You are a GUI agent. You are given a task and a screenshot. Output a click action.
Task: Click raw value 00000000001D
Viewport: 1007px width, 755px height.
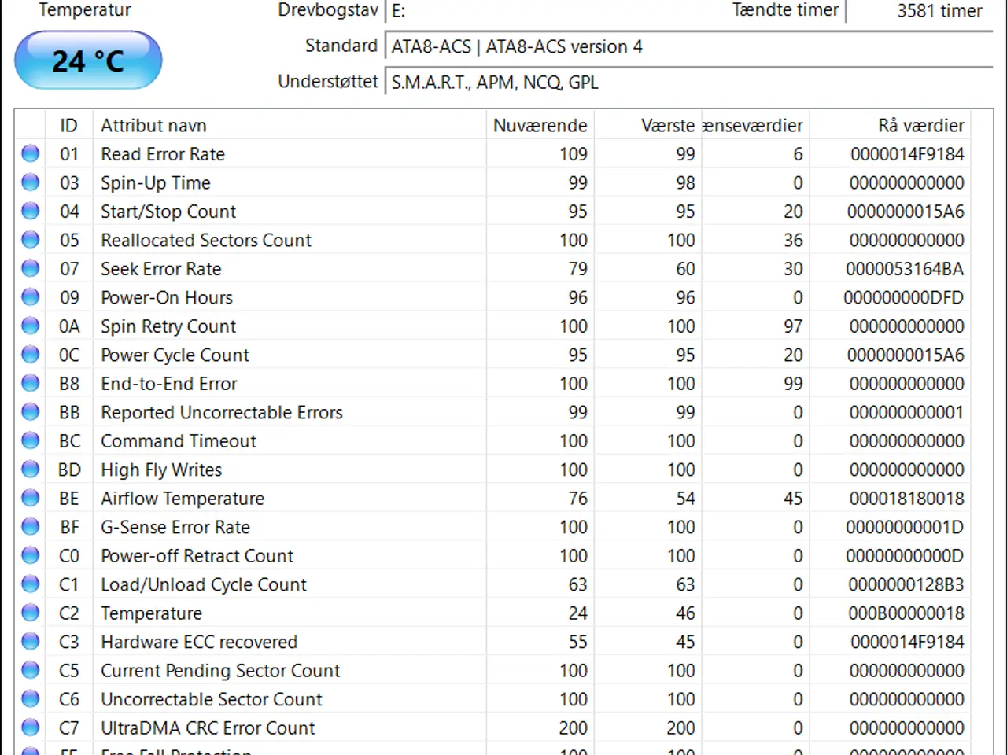pos(905,527)
